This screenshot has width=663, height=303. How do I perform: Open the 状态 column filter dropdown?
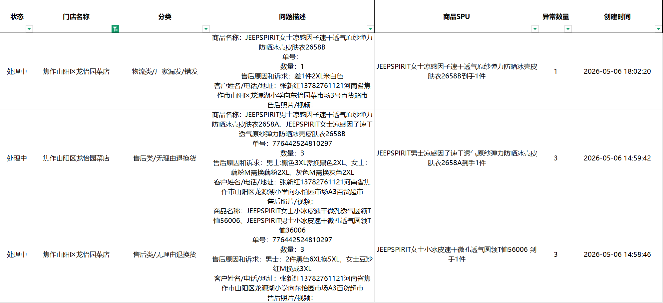point(29,29)
